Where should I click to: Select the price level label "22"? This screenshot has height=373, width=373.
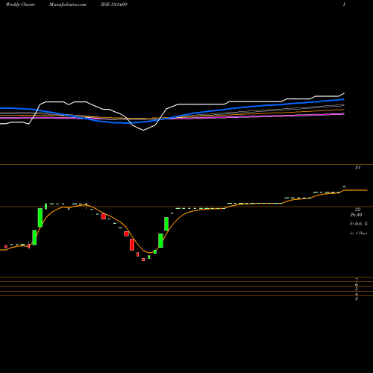tap(357, 210)
